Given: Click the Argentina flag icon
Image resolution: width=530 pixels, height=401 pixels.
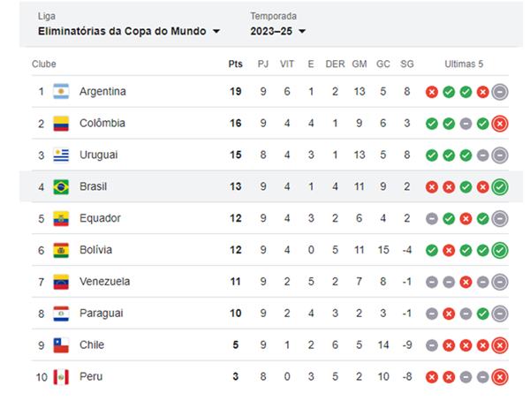Looking at the screenshot, I should click(x=61, y=92).
